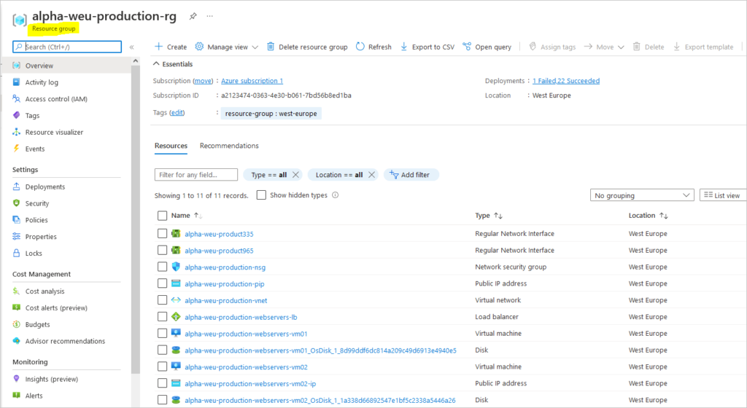The height and width of the screenshot is (408, 747).
Task: Open the Manage view dropdown chevron
Action: click(x=255, y=47)
